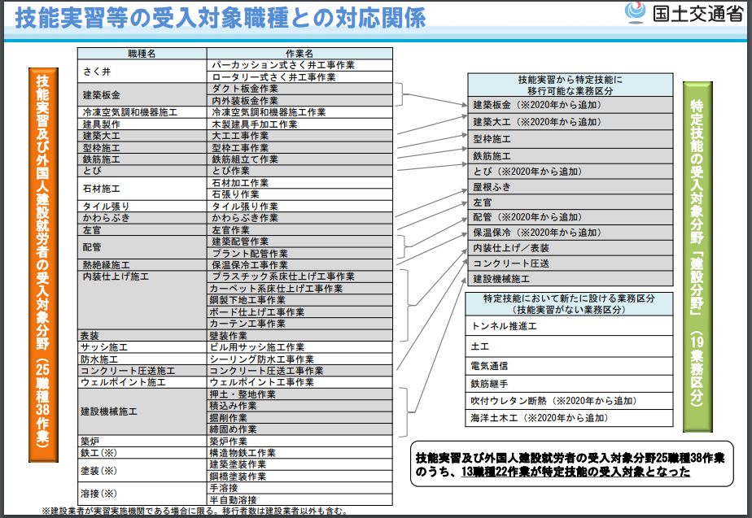Select the パーカッション式さく井工事作業 cell
The width and height of the screenshot is (752, 518).
(x=299, y=65)
